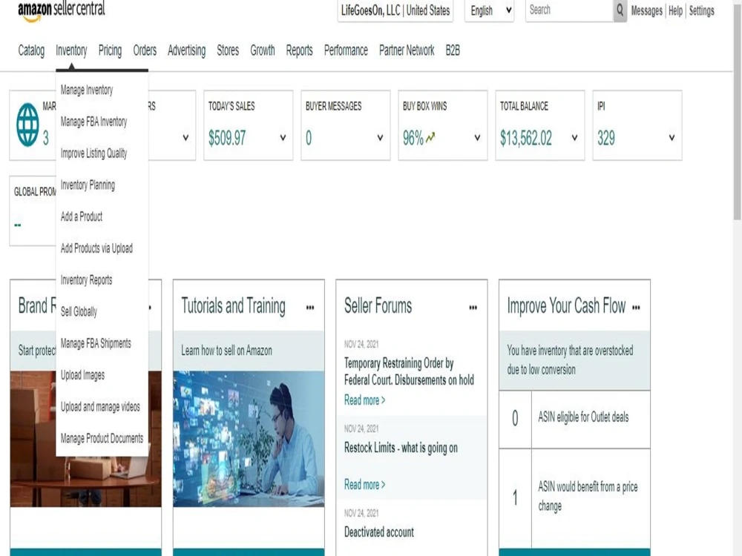Open the Inventory menu

[71, 50]
